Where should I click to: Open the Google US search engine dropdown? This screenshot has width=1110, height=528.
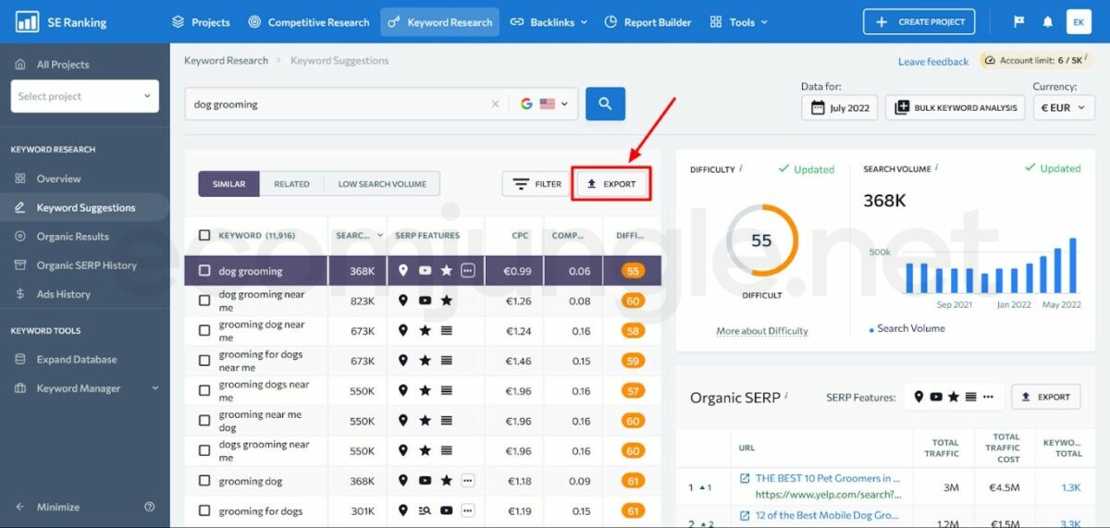click(543, 104)
